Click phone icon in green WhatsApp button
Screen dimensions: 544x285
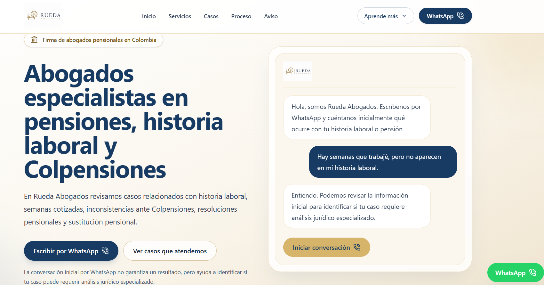(x=532, y=273)
